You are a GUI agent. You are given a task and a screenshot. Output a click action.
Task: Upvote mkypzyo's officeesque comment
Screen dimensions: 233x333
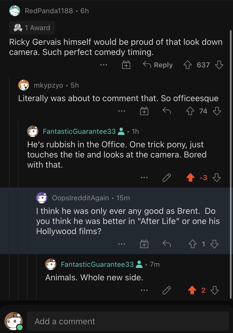click(x=190, y=111)
